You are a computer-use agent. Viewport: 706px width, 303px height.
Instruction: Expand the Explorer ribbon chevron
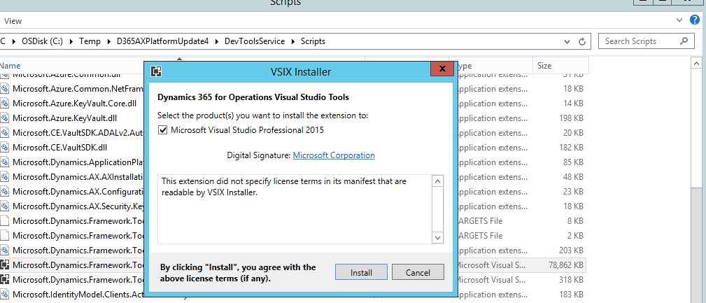680,20
